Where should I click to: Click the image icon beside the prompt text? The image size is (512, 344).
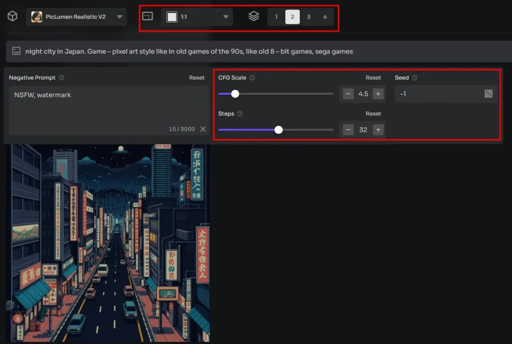(16, 51)
